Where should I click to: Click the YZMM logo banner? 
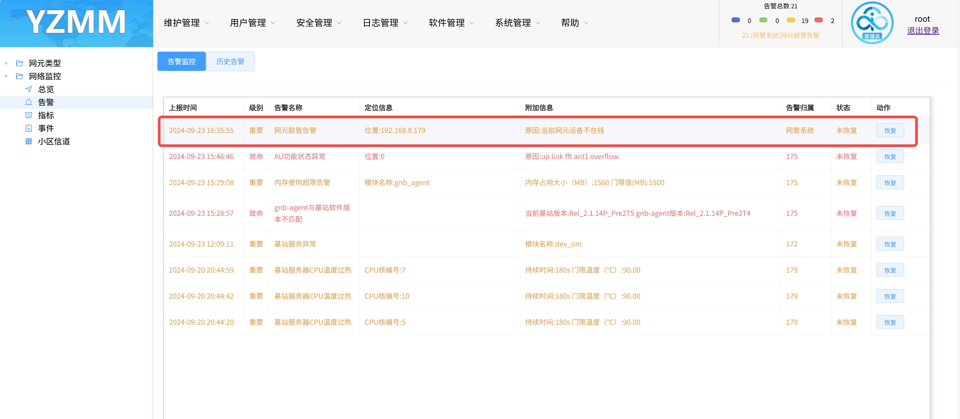coord(76,23)
